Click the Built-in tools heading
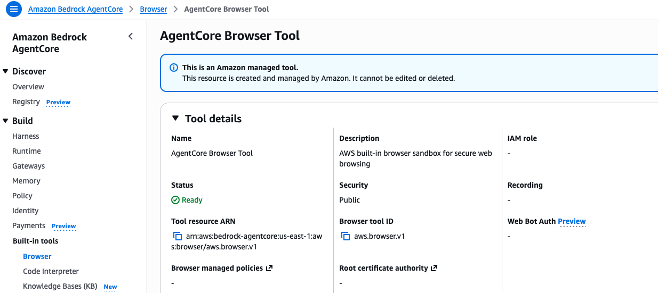The width and height of the screenshot is (658, 293). (36, 241)
